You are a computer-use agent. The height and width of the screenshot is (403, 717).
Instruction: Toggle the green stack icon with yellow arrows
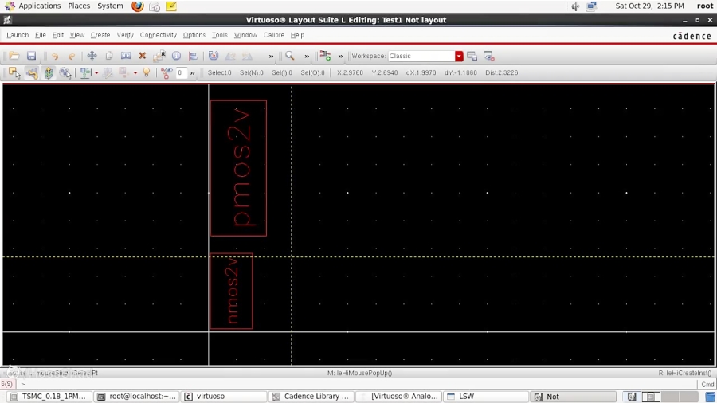pos(49,72)
